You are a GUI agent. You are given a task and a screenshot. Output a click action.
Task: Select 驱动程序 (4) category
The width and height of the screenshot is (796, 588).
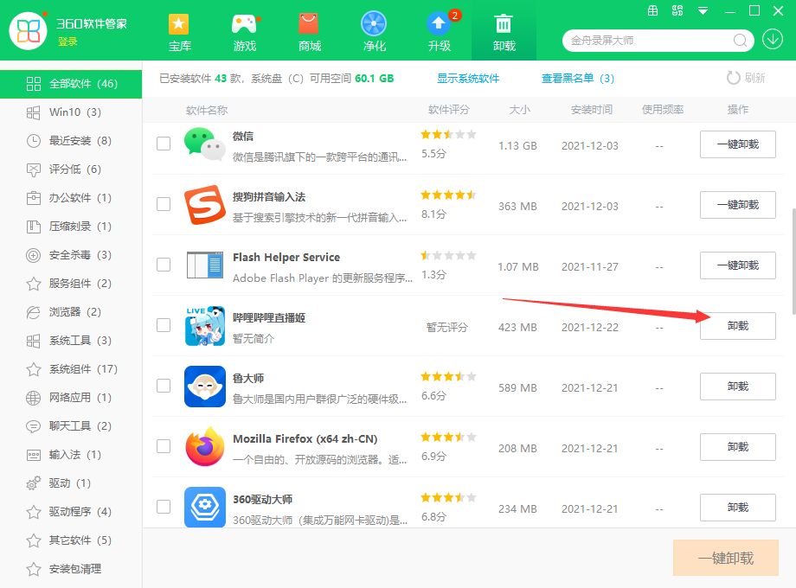[x=71, y=511]
